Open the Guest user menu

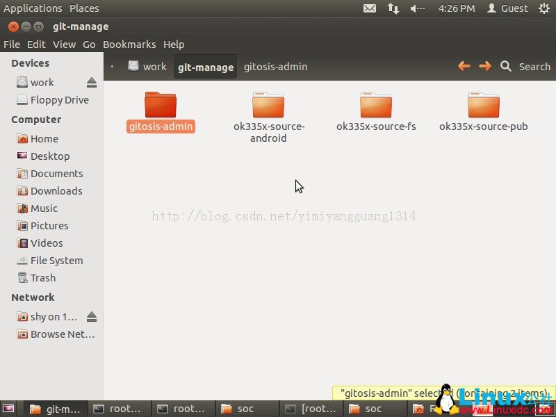[x=507, y=8]
